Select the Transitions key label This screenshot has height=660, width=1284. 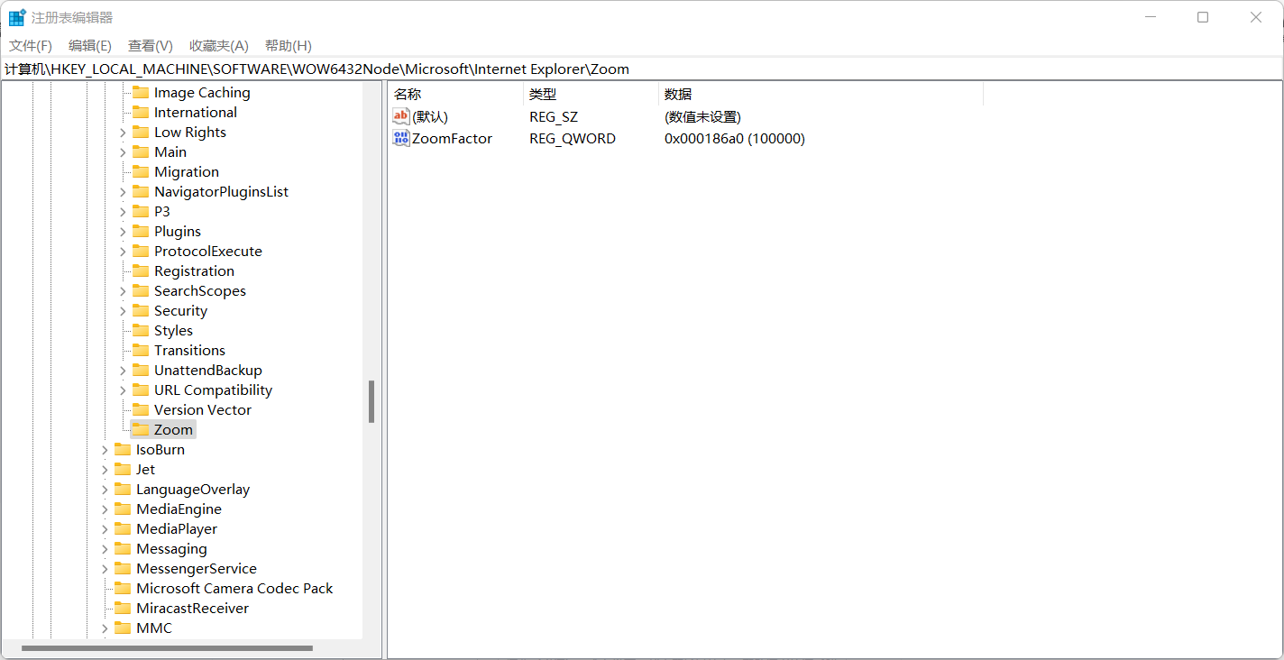pyautogui.click(x=189, y=350)
